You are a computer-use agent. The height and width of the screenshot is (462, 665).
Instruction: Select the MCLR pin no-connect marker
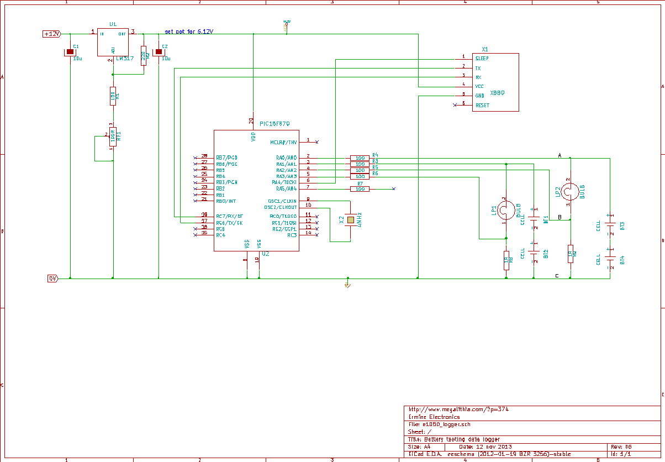pos(317,142)
